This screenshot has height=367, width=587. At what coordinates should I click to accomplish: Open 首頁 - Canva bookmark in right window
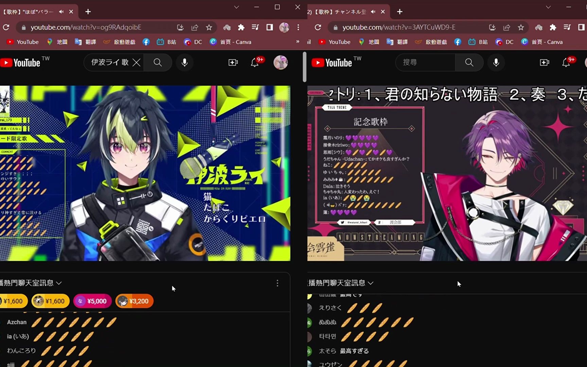tap(542, 42)
